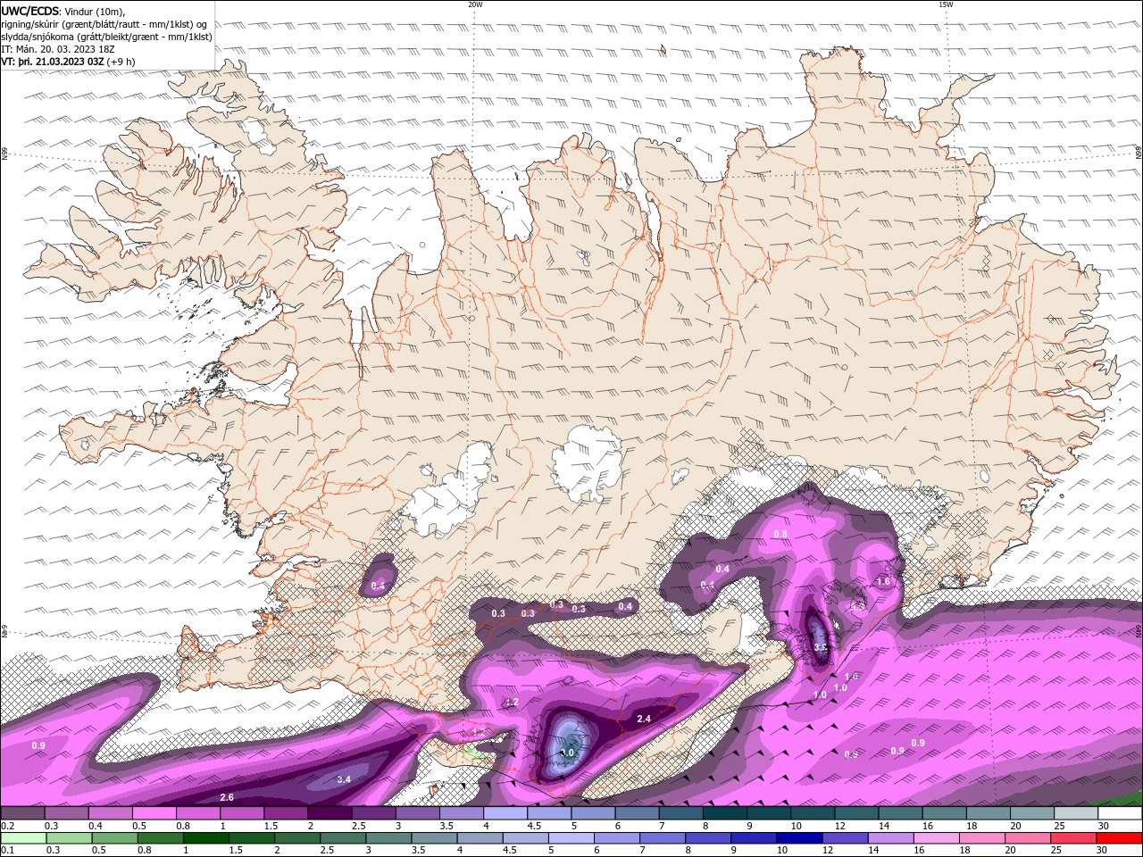
Task: Click the upper legend swatch labeled 0.5
Action: [x=154, y=813]
